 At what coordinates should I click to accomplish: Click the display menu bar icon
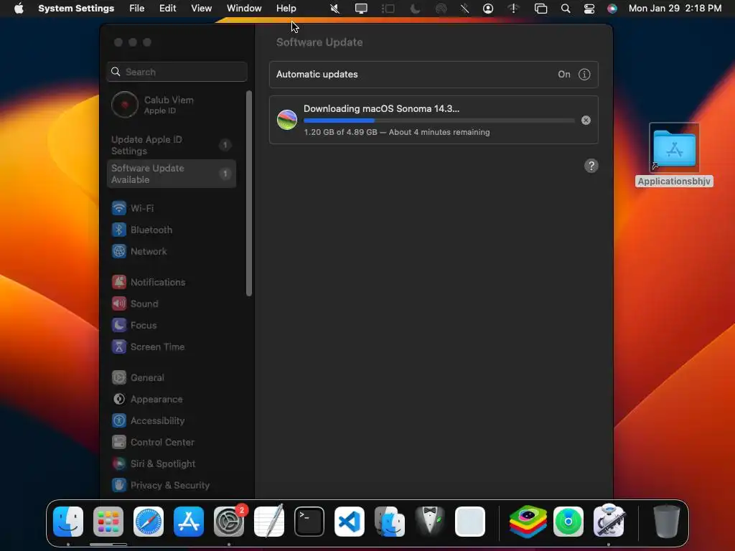tap(361, 9)
